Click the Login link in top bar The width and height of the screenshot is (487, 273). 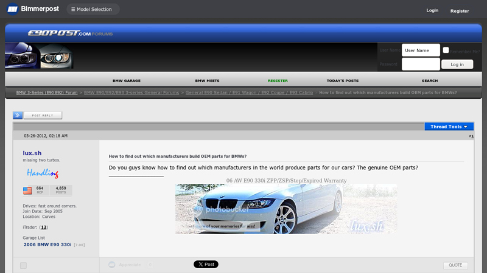(x=432, y=10)
